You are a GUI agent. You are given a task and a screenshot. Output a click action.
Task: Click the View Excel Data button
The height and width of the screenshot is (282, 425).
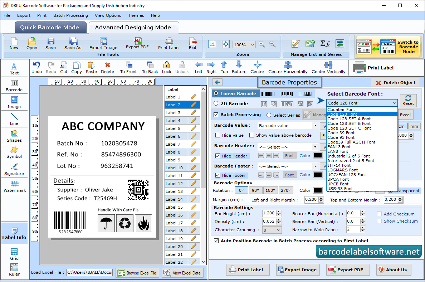click(x=182, y=273)
